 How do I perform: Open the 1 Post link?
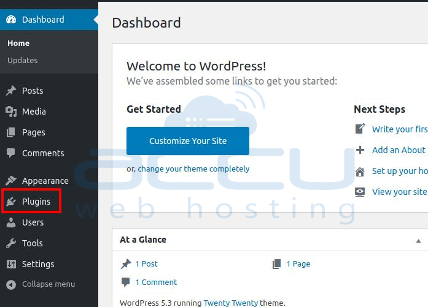147,263
